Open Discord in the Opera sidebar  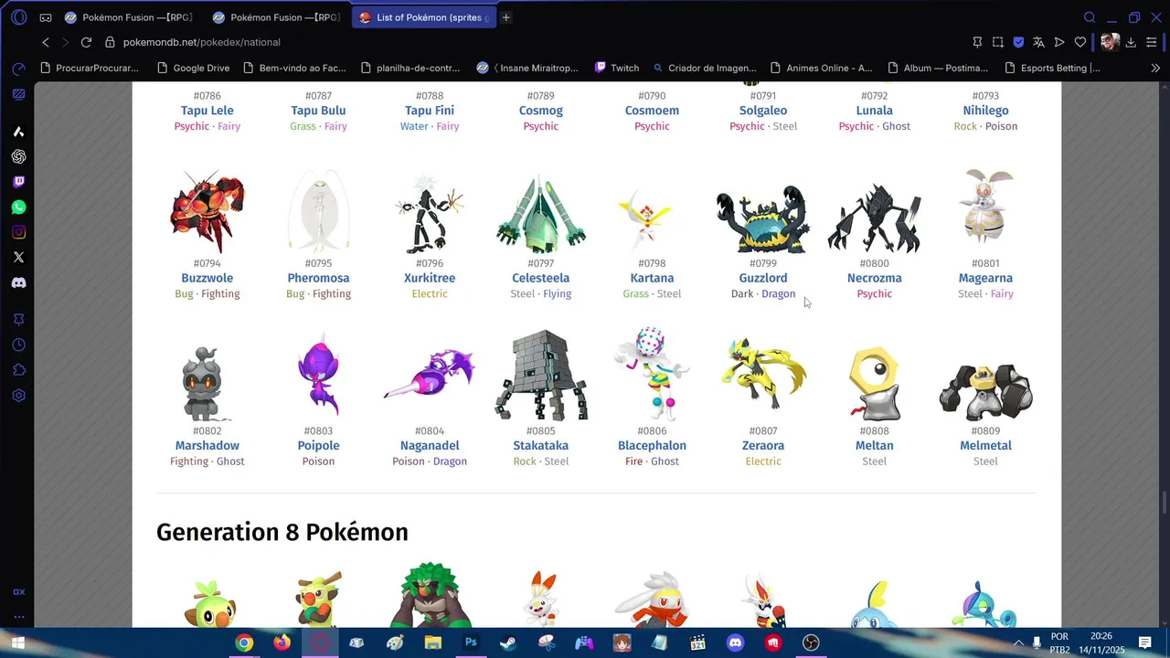(x=18, y=283)
